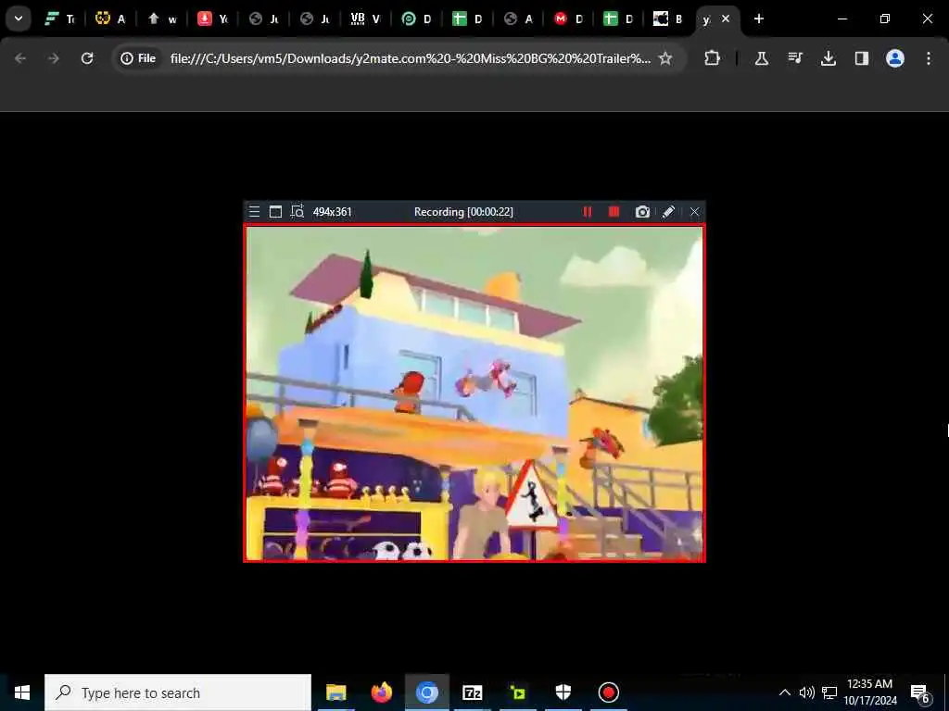Open File Explorer from the taskbar

tap(335, 692)
